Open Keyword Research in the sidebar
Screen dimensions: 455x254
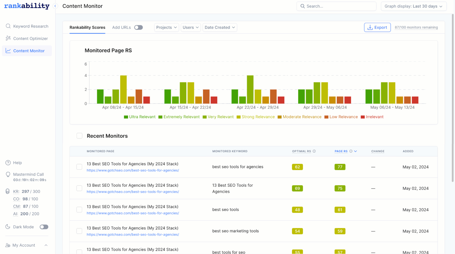pos(27,26)
